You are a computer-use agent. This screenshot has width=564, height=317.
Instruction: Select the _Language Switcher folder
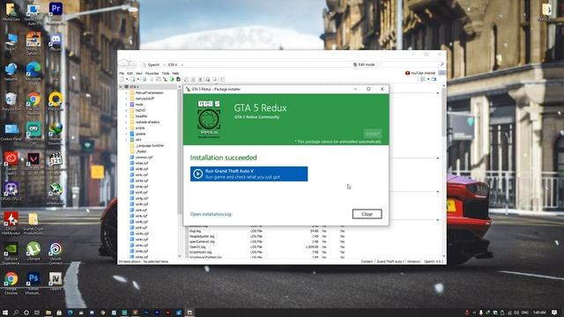(147, 145)
